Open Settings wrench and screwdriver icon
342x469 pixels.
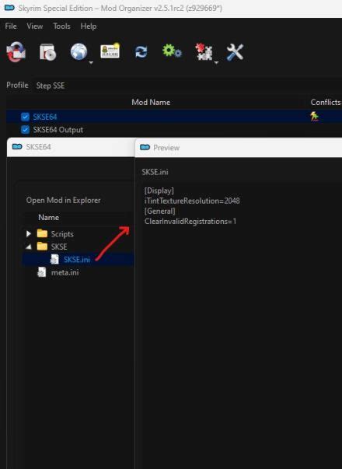click(x=235, y=52)
